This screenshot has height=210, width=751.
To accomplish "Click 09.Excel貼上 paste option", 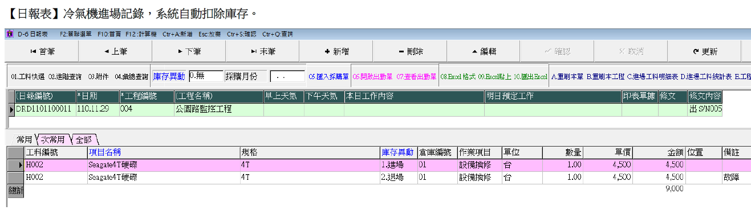I will [495, 76].
